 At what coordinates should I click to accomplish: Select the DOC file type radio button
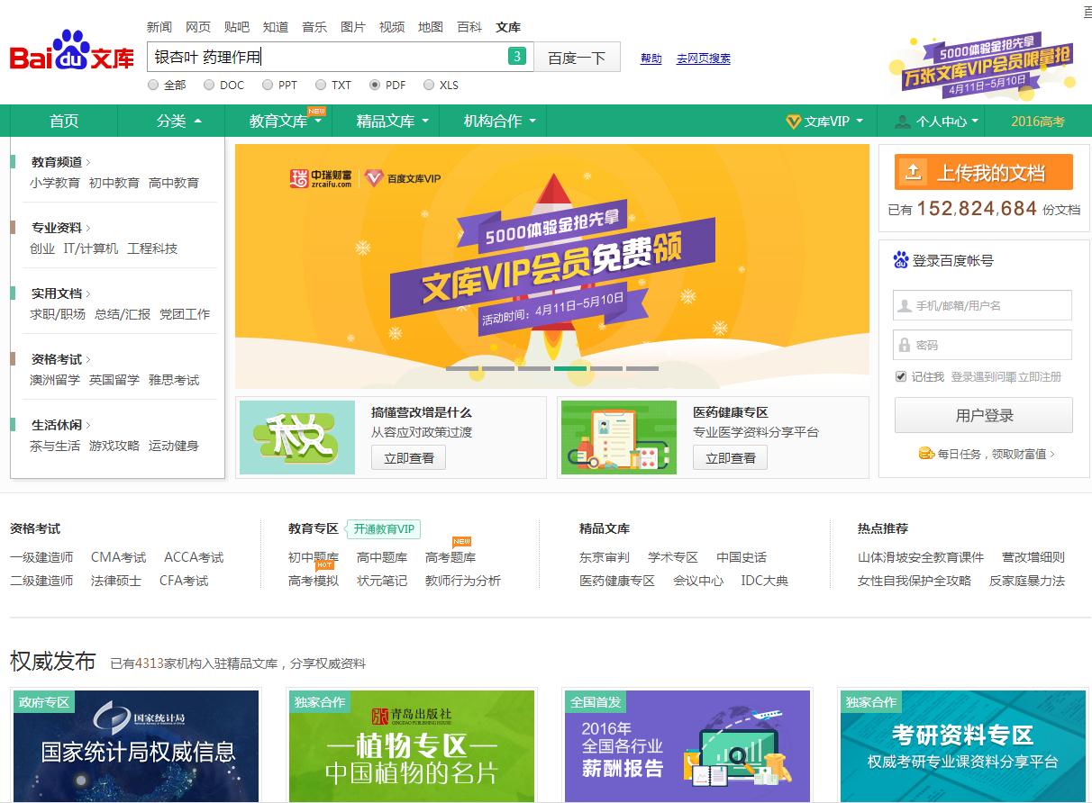pos(209,86)
